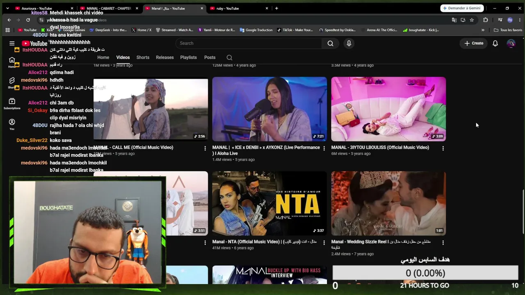Play the NTA video thumbnail
The width and height of the screenshot is (525, 295).
tap(269, 203)
